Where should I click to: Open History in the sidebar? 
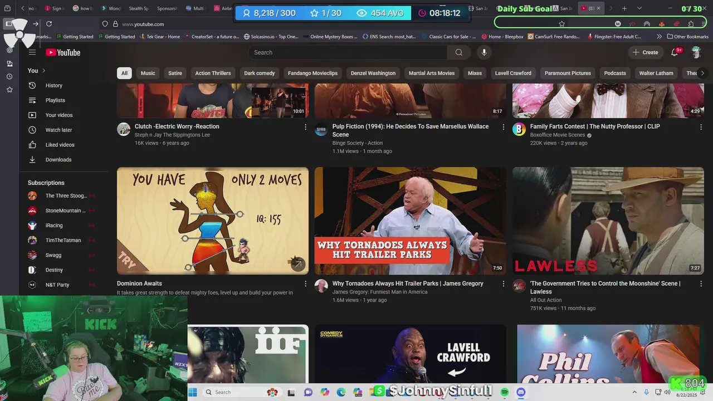[53, 85]
